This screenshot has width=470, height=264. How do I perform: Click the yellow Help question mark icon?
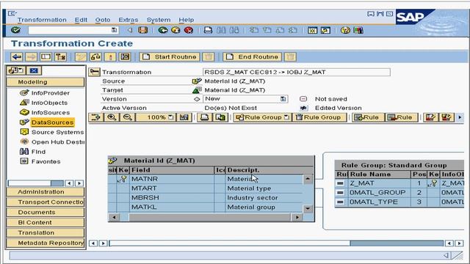click(x=345, y=30)
